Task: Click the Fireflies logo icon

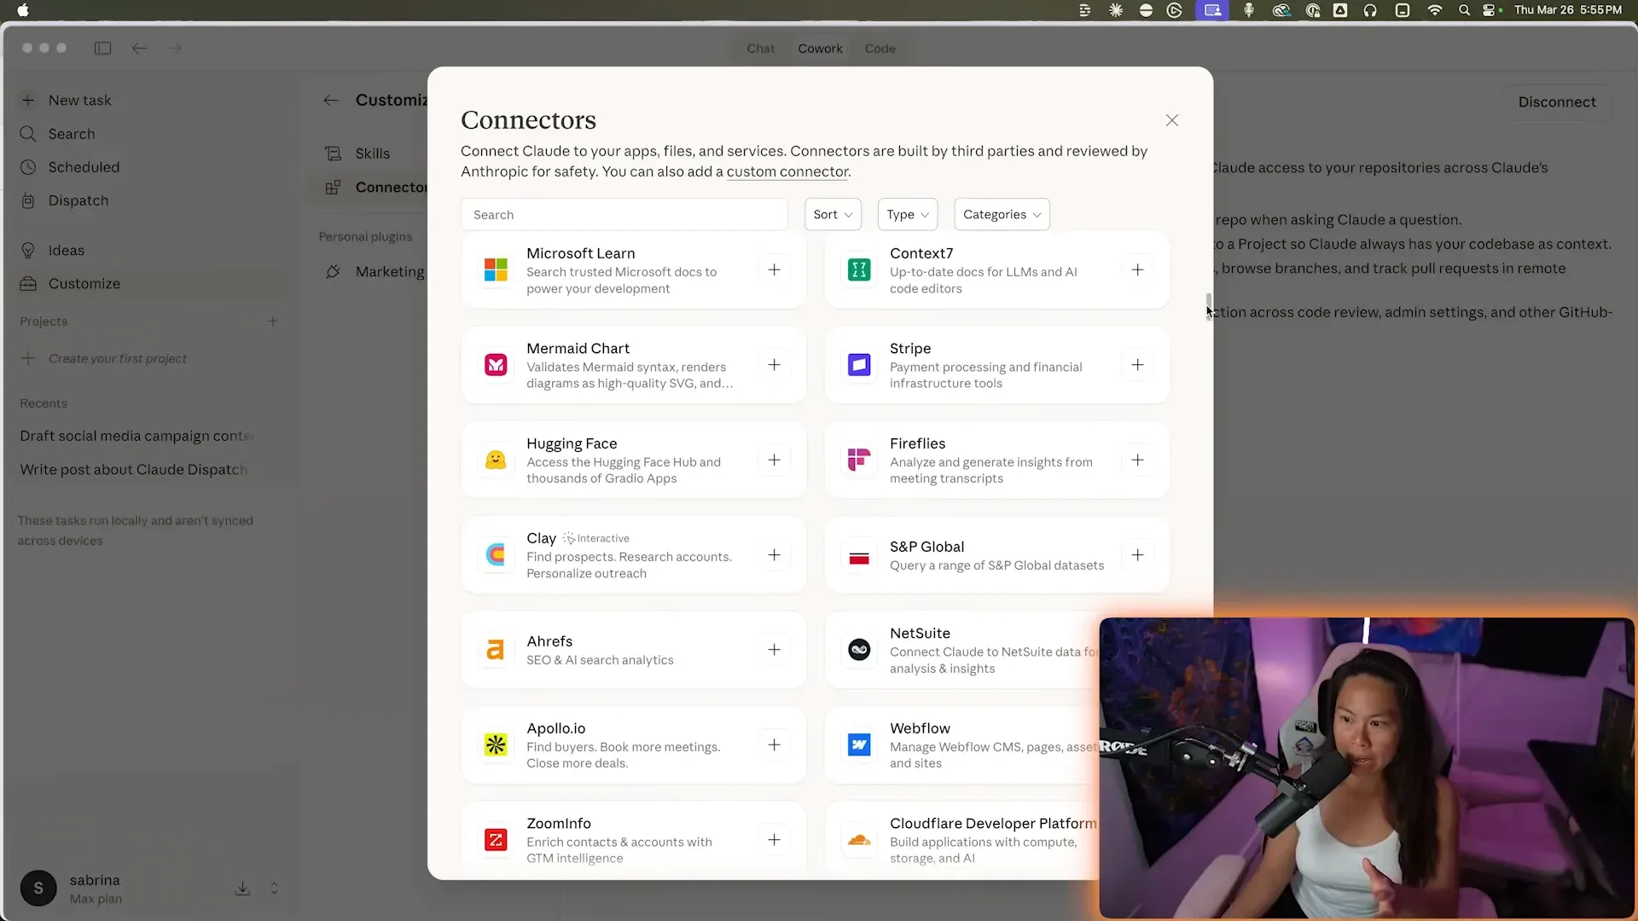Action: tap(859, 460)
